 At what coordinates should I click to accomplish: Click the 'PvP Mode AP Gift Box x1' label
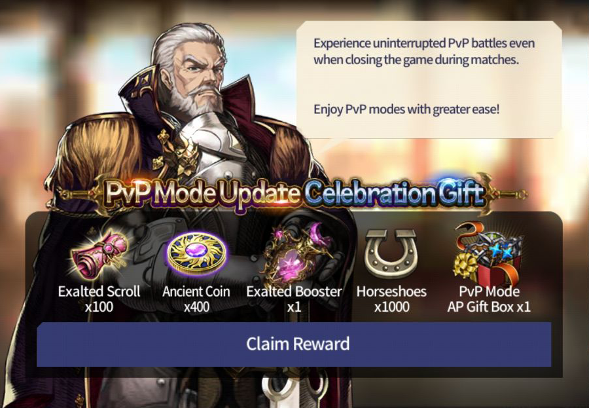point(489,299)
